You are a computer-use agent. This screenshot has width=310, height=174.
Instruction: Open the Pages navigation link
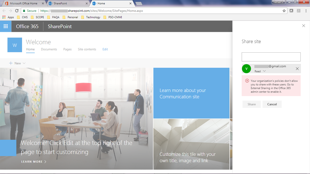(x=67, y=49)
